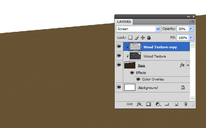Select the Wood Texture layer thumbnail
The width and height of the screenshot is (206, 128).
tap(135, 56)
